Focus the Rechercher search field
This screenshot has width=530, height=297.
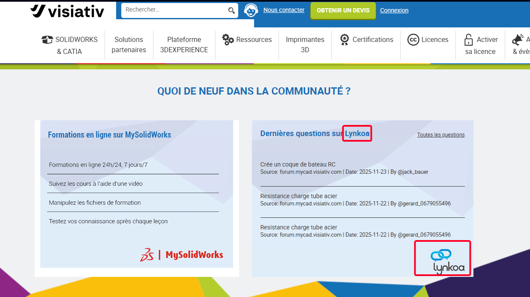pos(175,10)
